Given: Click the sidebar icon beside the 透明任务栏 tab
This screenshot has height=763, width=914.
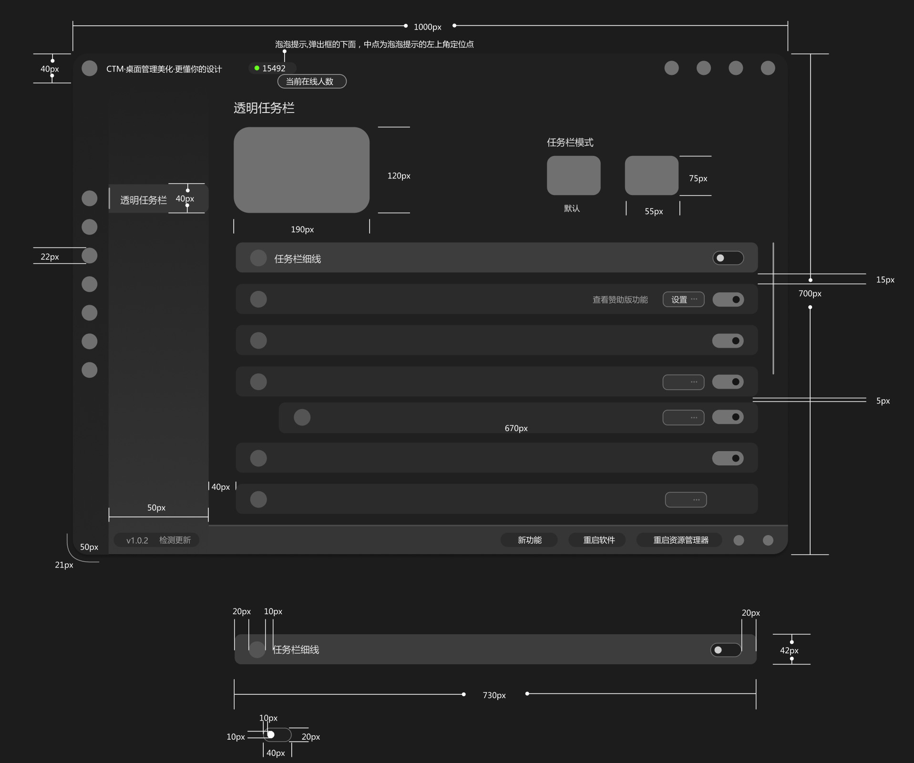Looking at the screenshot, I should tap(89, 198).
